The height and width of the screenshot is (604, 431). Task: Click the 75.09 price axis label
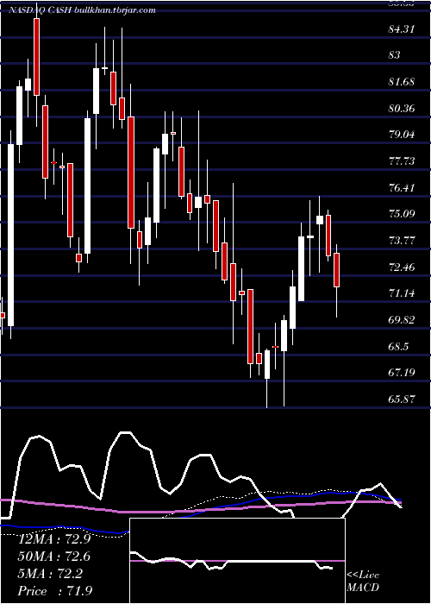[402, 214]
